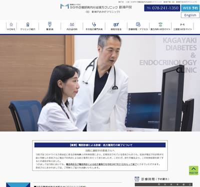Switch the site language to English
Viewport: 200px width, 187px height.
(x=190, y=15)
